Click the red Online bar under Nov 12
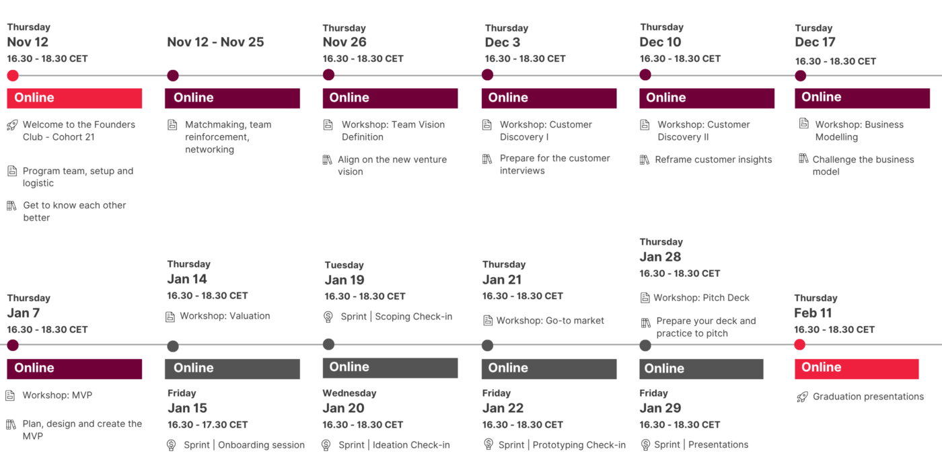Viewport: 942px width, 476px height. pyautogui.click(x=75, y=98)
